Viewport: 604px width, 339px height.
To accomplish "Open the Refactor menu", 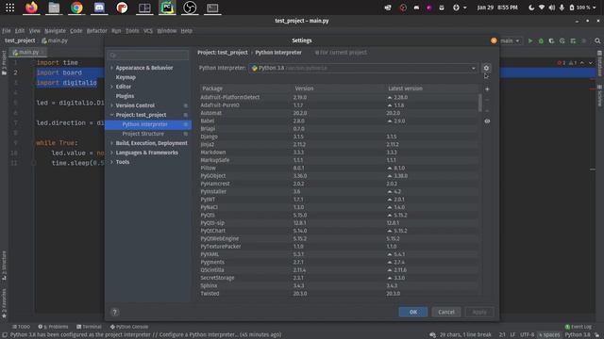I will [x=96, y=31].
